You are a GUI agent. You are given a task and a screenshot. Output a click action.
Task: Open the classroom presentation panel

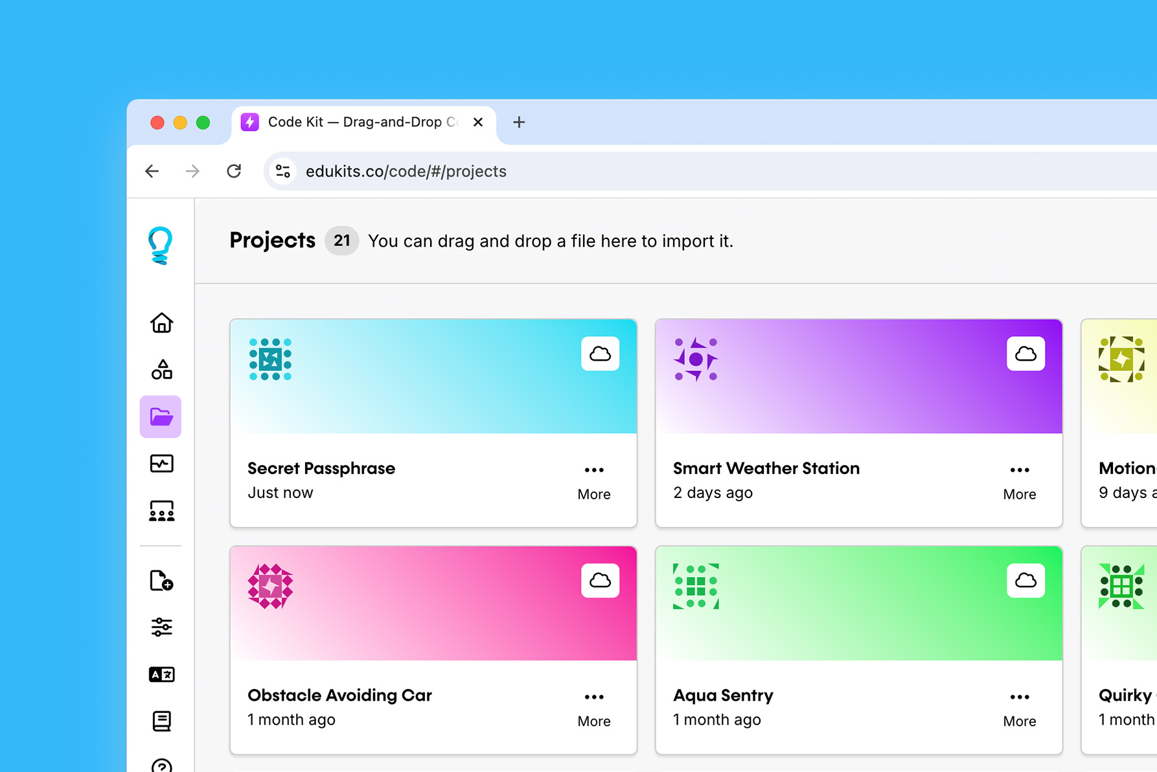click(161, 511)
